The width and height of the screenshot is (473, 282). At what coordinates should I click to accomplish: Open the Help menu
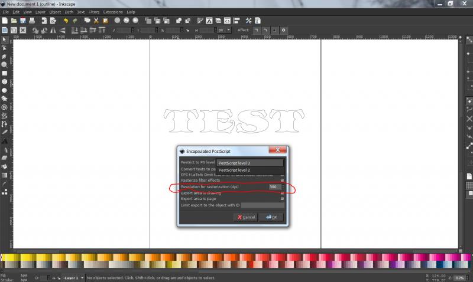pos(131,12)
